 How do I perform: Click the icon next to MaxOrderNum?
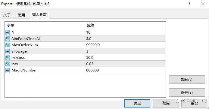(x=8, y=45)
